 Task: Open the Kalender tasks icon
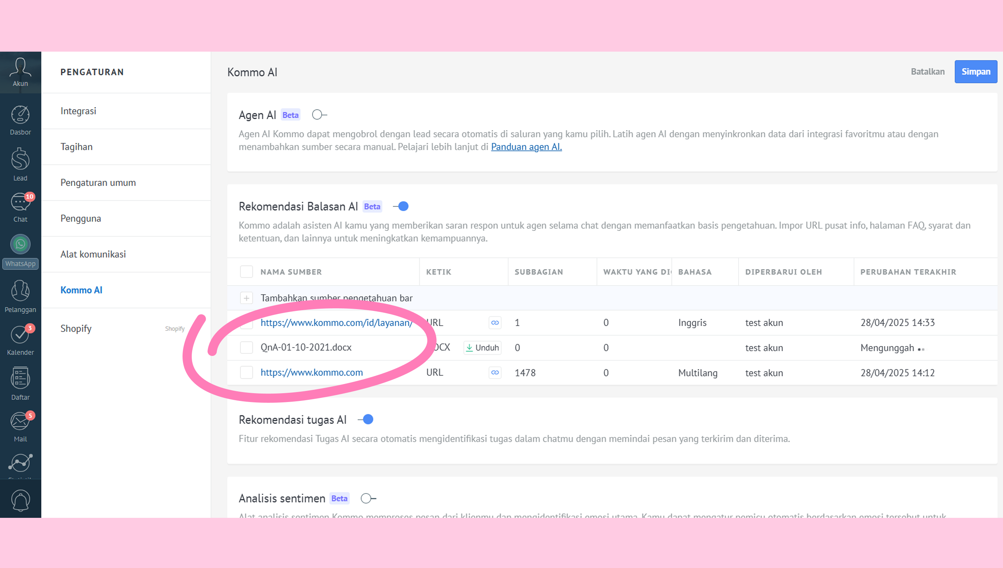click(20, 340)
